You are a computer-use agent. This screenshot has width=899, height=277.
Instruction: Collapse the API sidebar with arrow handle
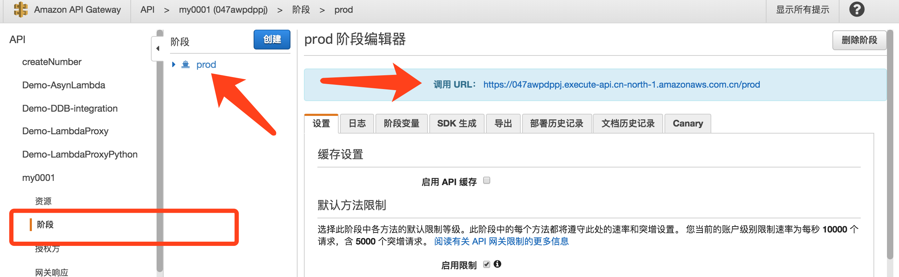point(158,49)
